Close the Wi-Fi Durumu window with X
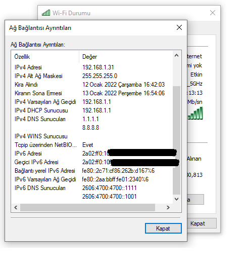The height and width of the screenshot is (264, 246). (213, 13)
